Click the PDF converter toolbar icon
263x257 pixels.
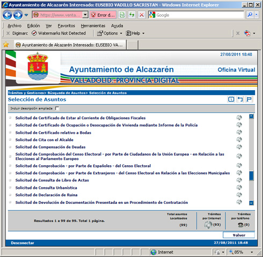point(247,33)
